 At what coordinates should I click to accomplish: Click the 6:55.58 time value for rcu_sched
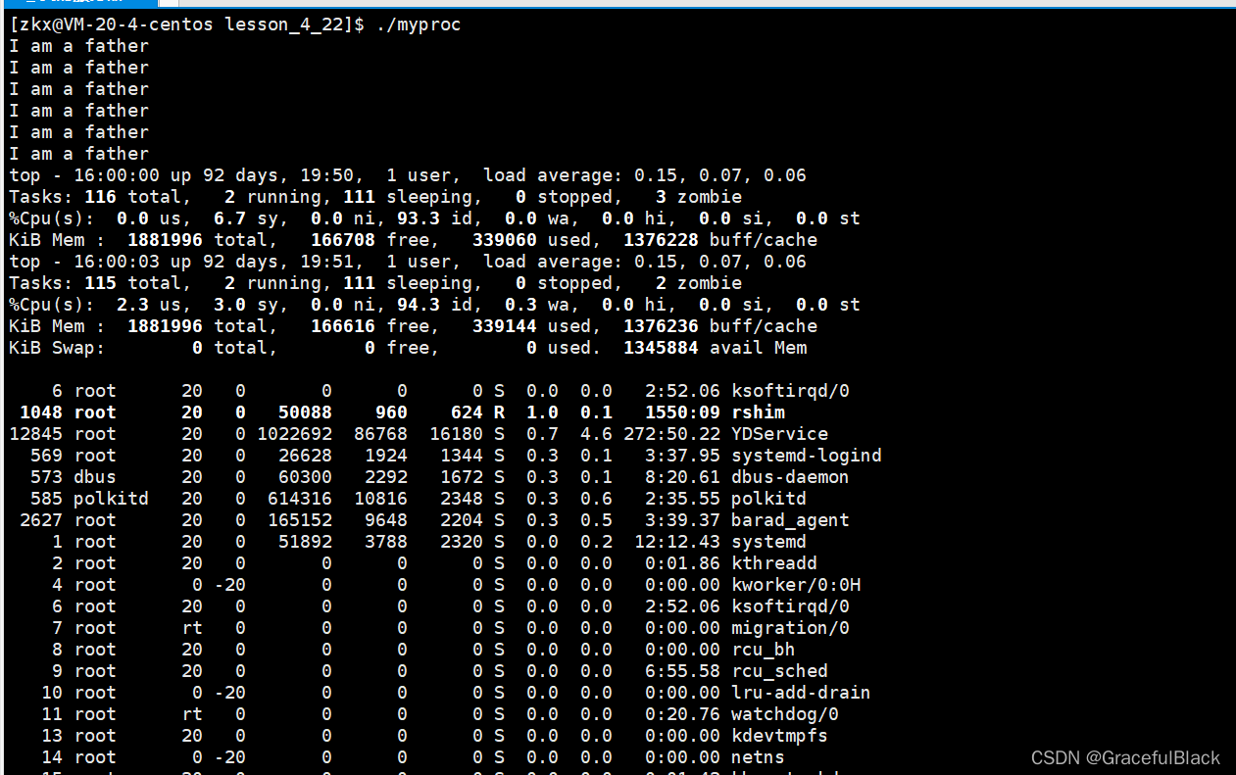pyautogui.click(x=682, y=671)
